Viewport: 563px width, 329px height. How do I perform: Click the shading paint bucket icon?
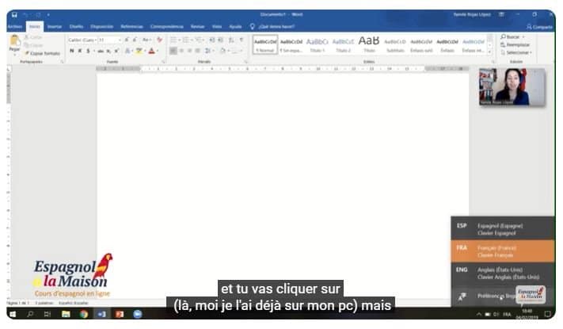click(x=223, y=51)
